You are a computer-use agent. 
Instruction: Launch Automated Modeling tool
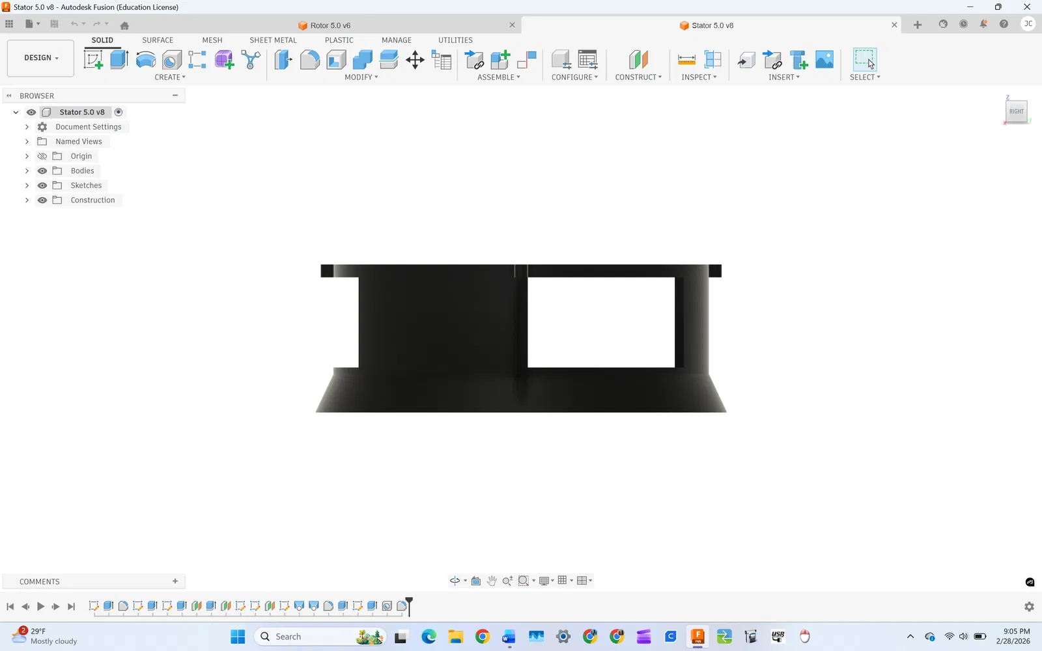click(251, 60)
